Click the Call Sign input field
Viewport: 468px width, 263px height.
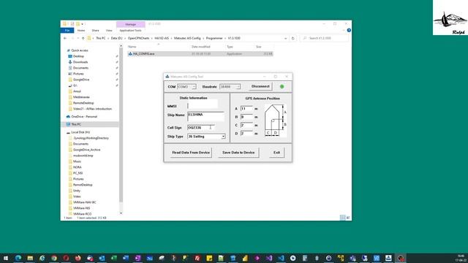pyautogui.click(x=201, y=127)
